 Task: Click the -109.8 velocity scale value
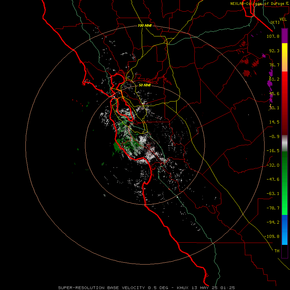pos(272,237)
